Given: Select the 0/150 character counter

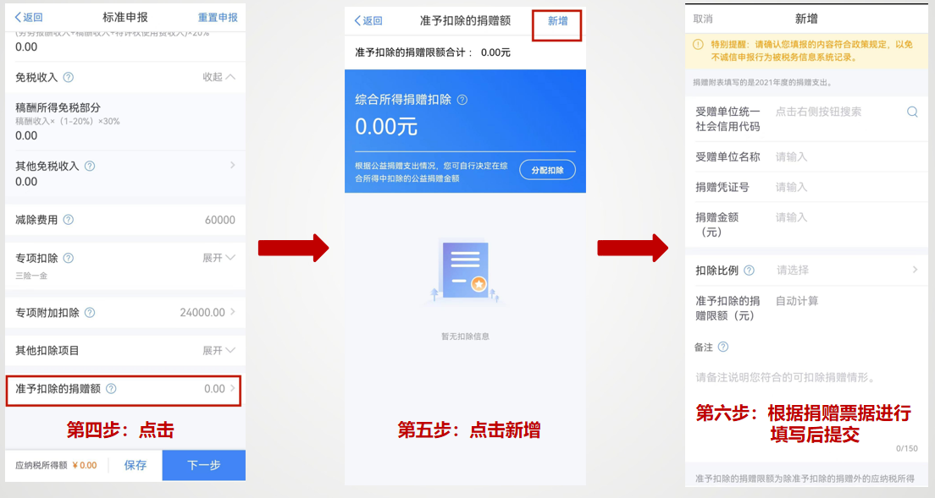Looking at the screenshot, I should point(906,448).
